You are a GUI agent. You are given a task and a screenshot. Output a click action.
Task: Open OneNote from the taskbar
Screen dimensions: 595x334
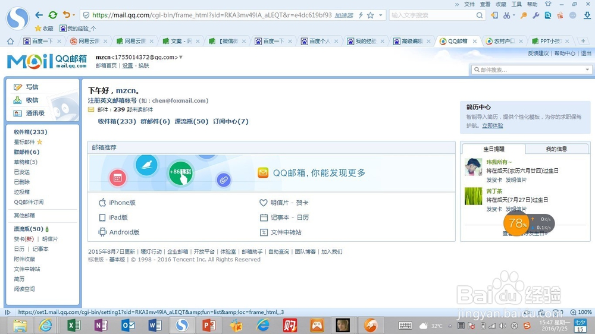click(x=101, y=325)
